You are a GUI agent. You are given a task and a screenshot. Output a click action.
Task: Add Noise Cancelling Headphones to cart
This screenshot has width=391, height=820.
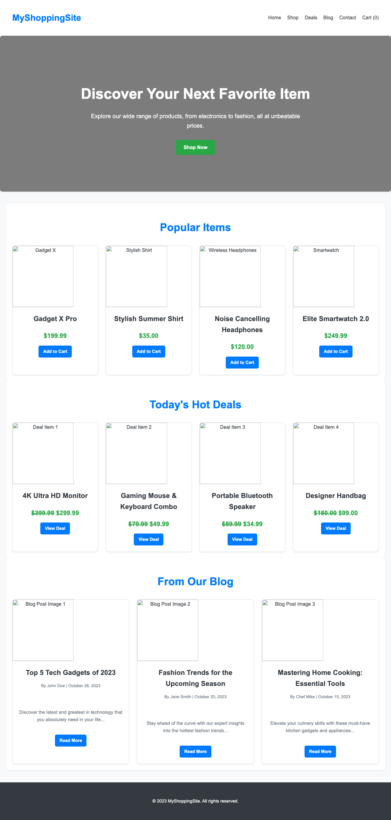coord(242,362)
